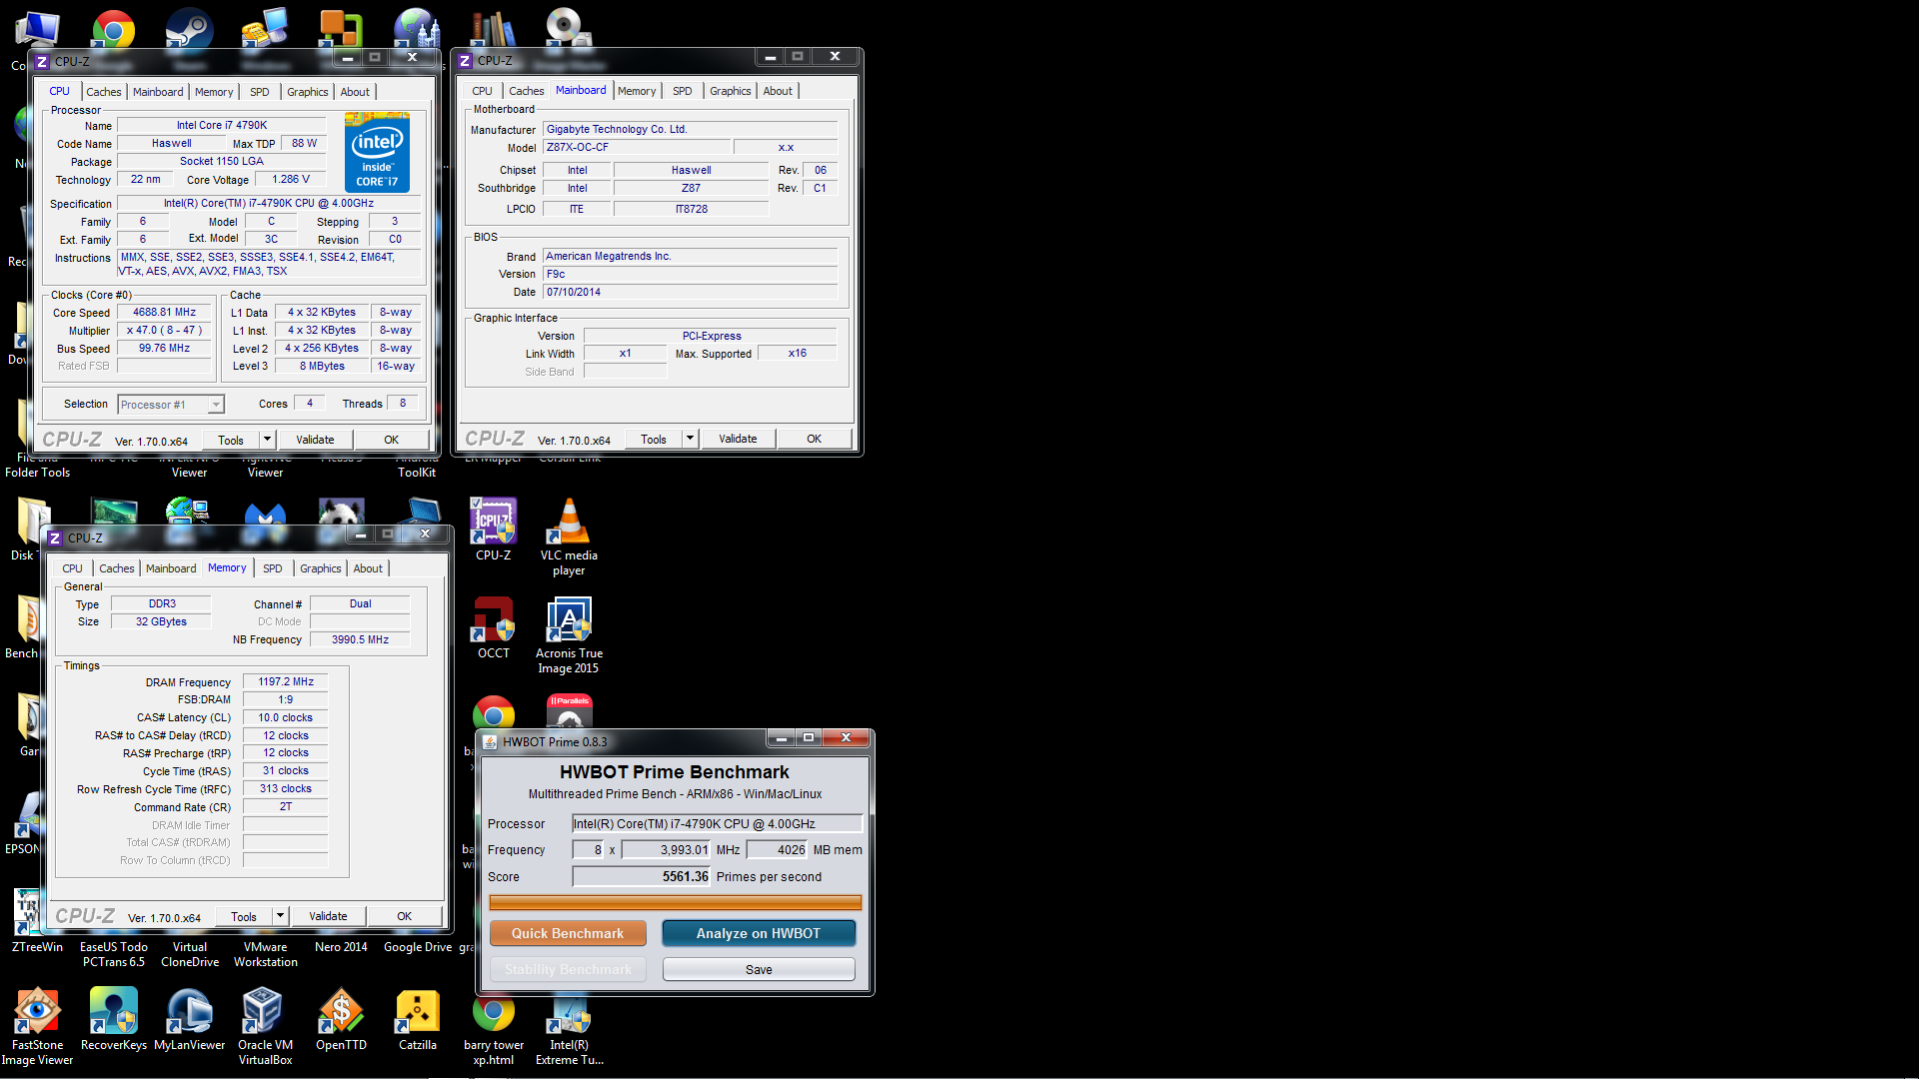The width and height of the screenshot is (1919, 1079).
Task: Click the DRAM Frequency value 1197.2 MHz
Action: pyautogui.click(x=286, y=682)
